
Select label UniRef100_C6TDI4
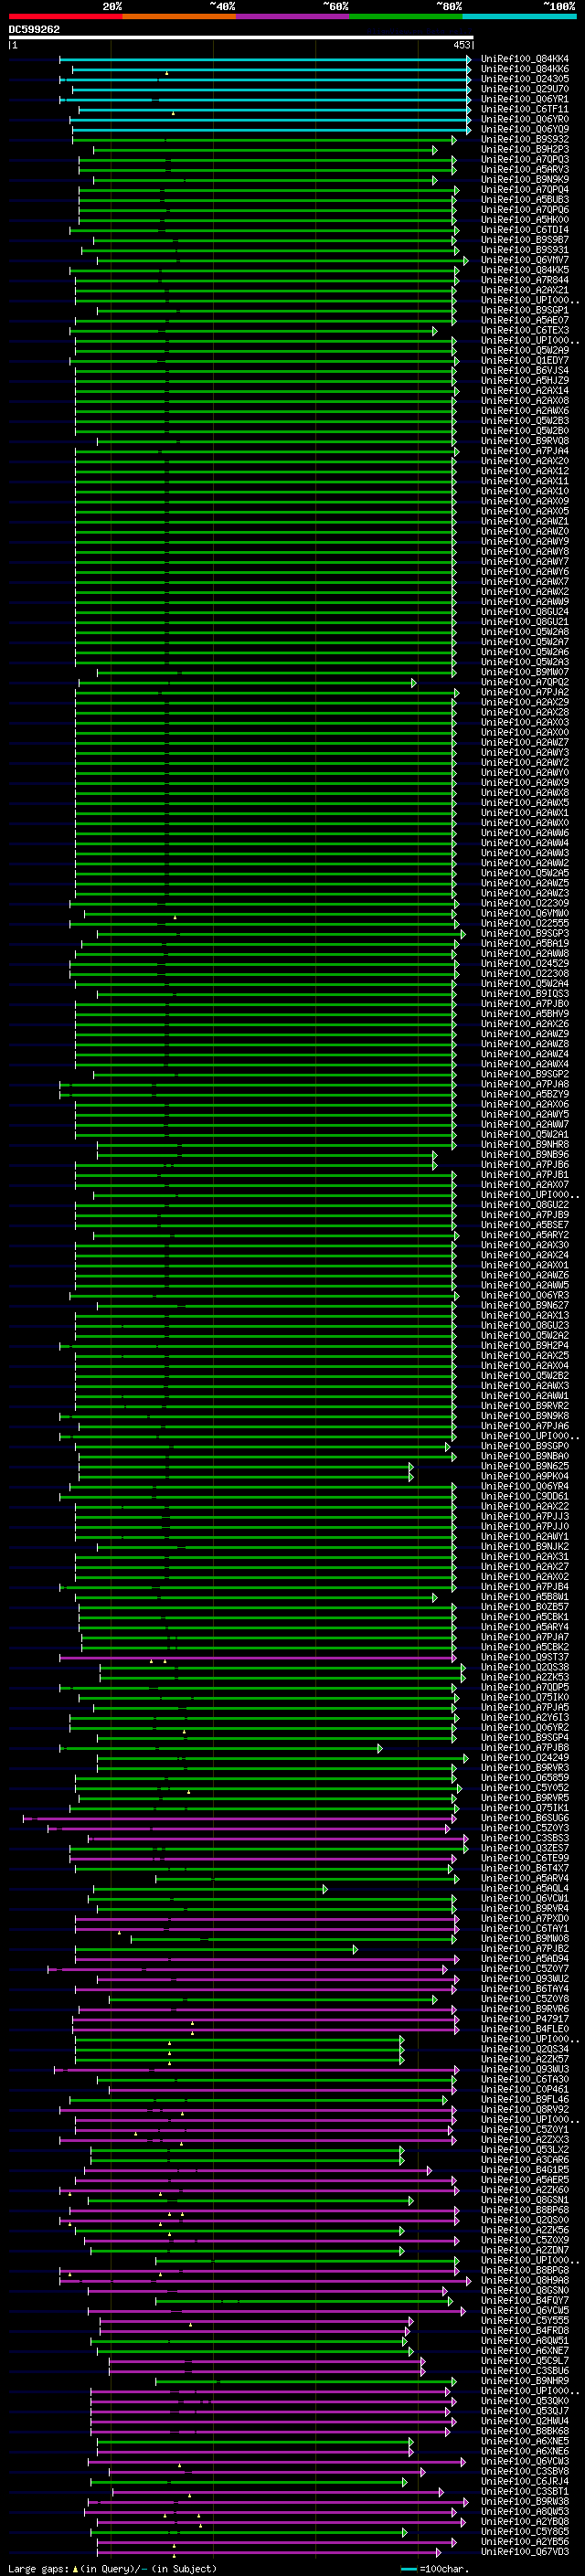(525, 230)
